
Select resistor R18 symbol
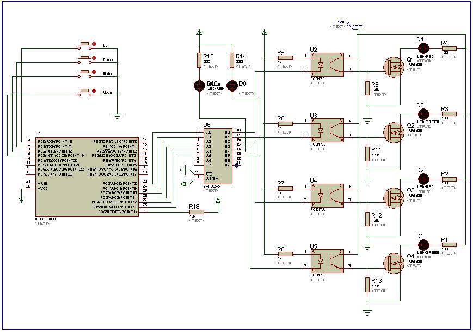(x=196, y=212)
